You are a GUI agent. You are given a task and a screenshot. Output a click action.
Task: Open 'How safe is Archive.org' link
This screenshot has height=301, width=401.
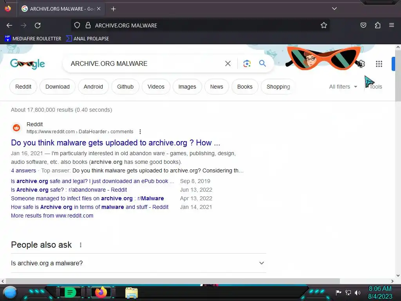[90, 207]
